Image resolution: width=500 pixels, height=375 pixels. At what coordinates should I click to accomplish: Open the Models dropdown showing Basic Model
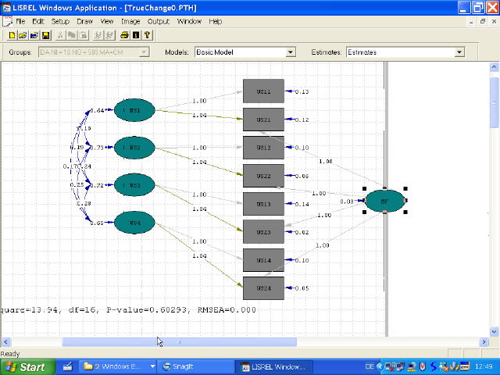click(291, 52)
